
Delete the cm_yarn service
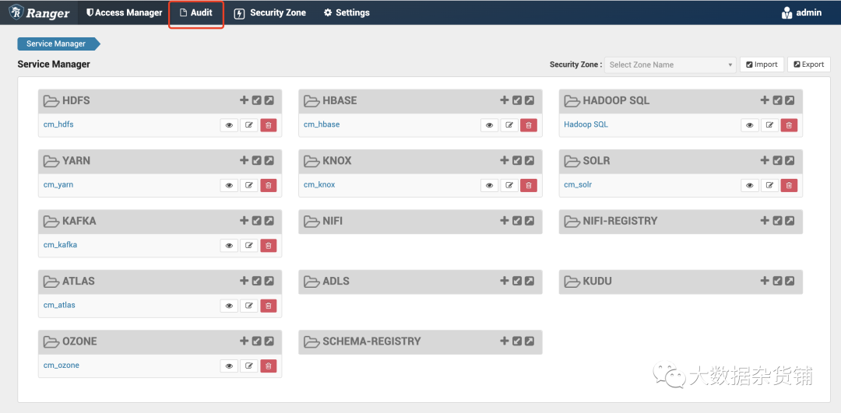coord(269,185)
